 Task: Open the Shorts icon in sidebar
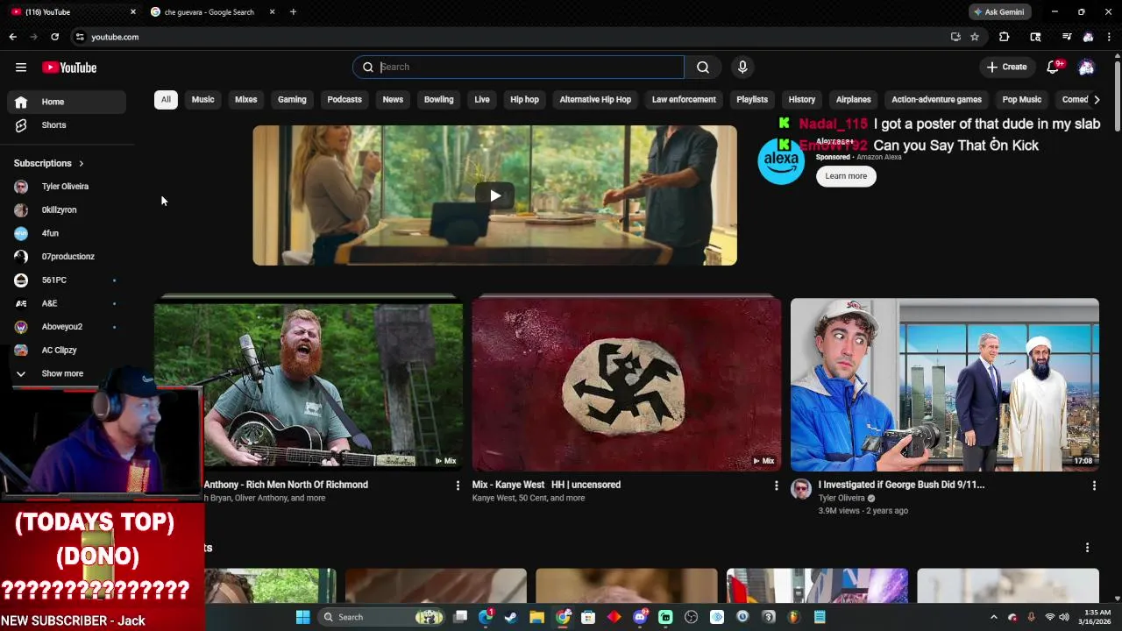21,125
